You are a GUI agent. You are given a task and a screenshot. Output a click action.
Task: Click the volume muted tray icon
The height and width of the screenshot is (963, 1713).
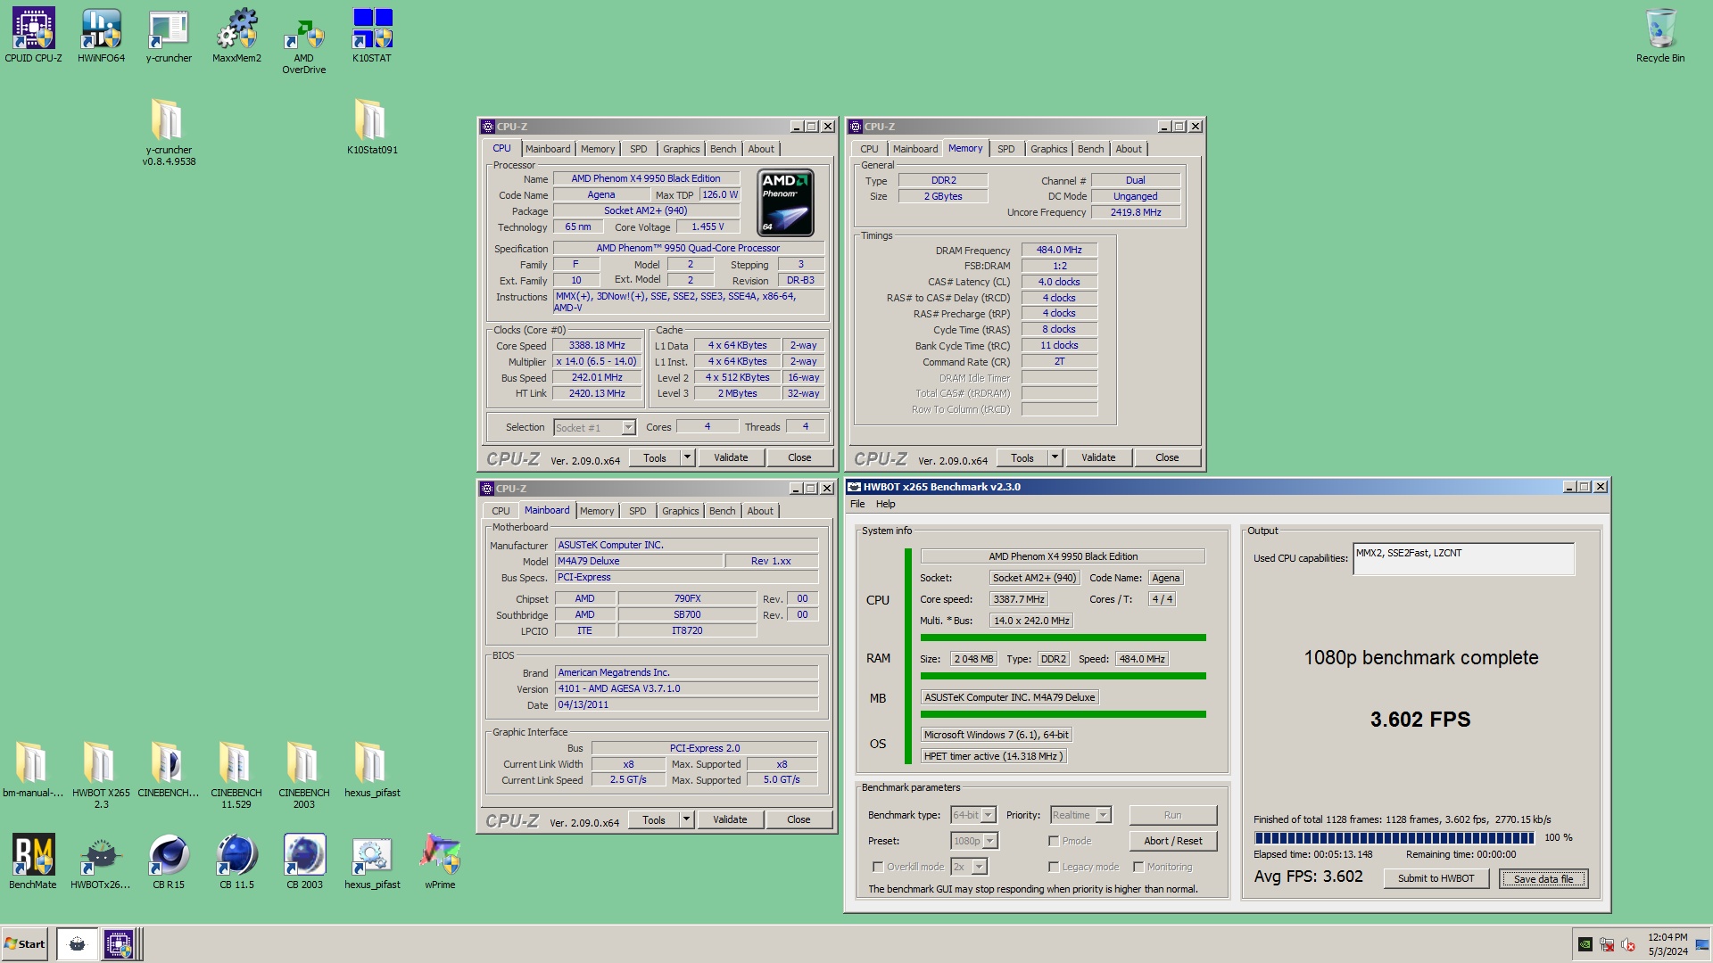click(x=1628, y=944)
